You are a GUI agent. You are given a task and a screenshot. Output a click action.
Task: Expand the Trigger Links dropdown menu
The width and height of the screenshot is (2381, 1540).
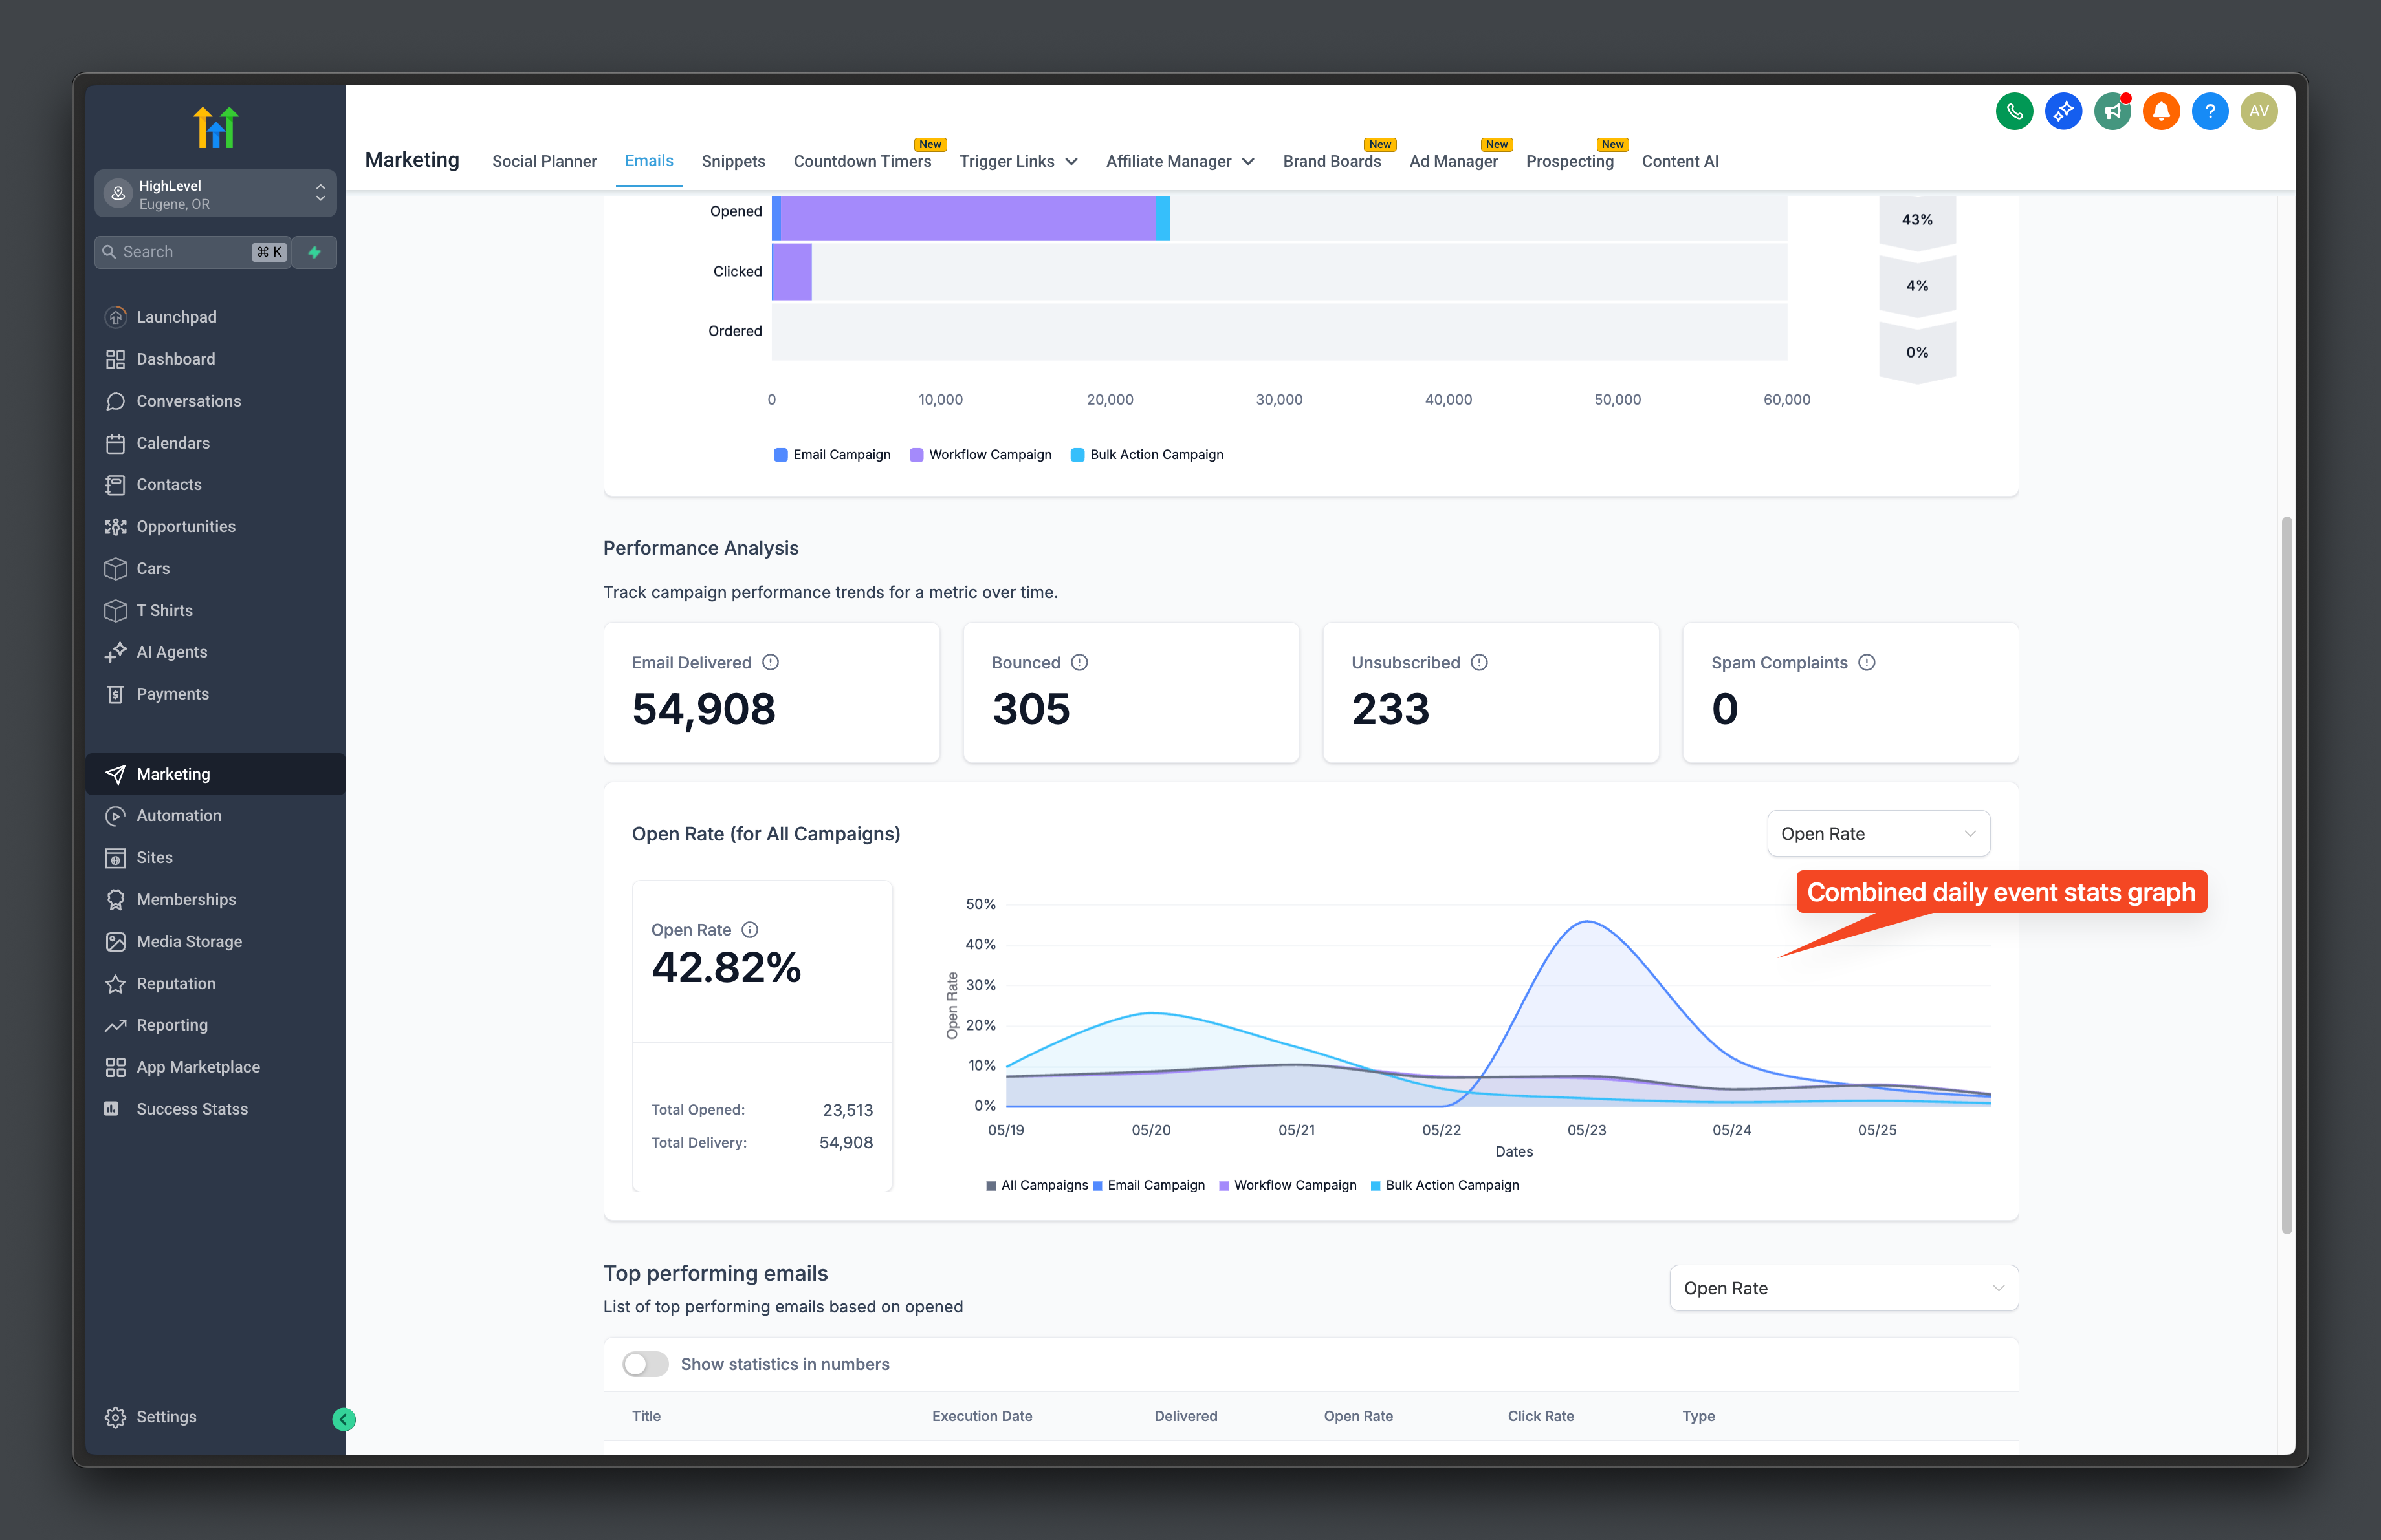[1018, 161]
